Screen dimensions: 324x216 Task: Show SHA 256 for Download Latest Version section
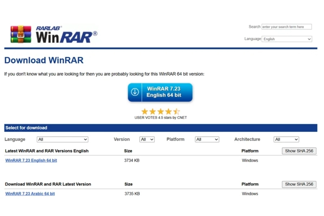[x=299, y=184]
